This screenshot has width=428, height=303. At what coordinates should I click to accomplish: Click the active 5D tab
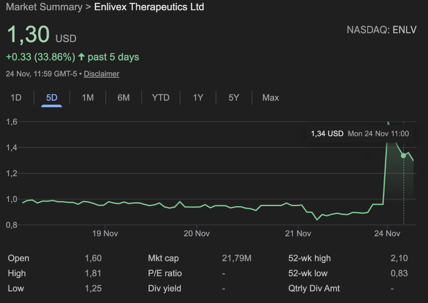pyautogui.click(x=51, y=98)
